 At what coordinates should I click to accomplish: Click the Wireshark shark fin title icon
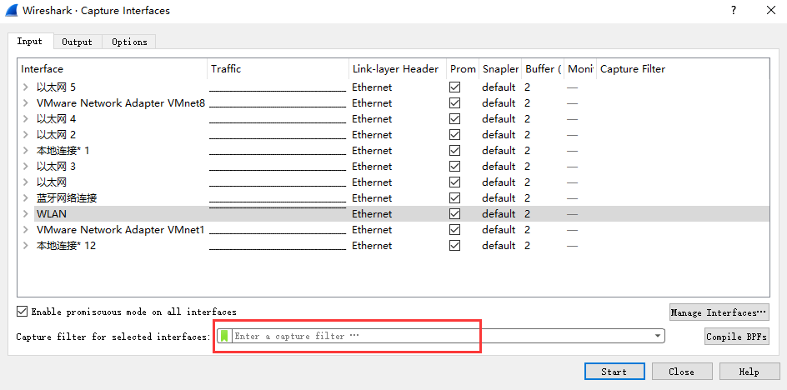[x=11, y=10]
